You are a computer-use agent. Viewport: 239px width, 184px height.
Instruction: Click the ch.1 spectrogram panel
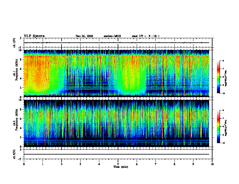pyautogui.click(x=116, y=73)
